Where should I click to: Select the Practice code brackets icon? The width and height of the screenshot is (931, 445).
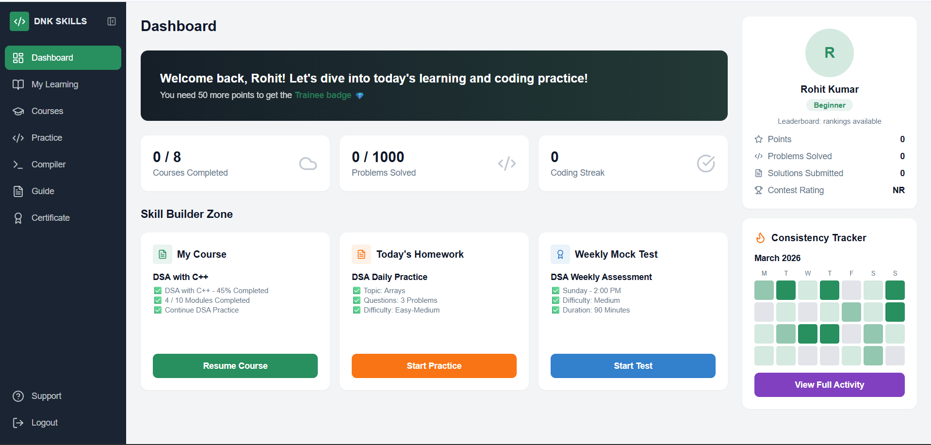[18, 138]
